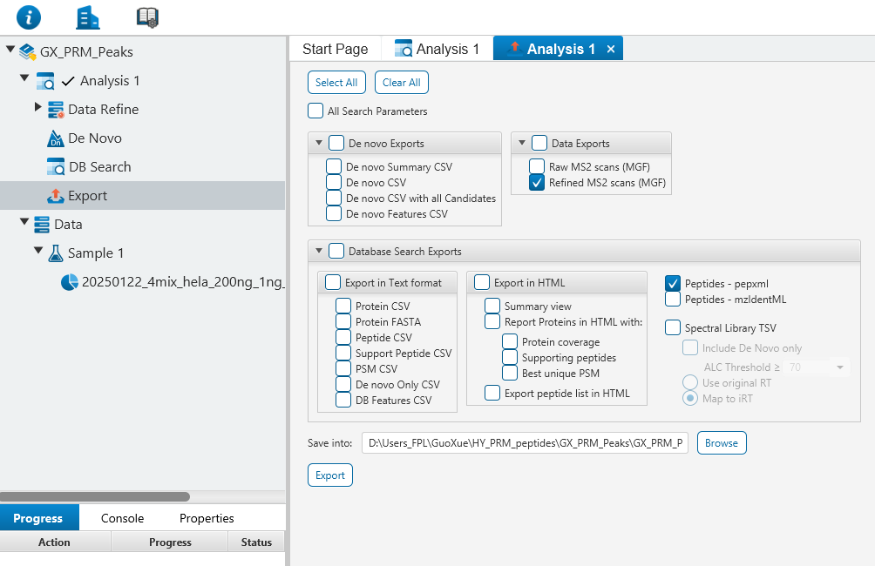Expand the Data Refine tree node

37,108
